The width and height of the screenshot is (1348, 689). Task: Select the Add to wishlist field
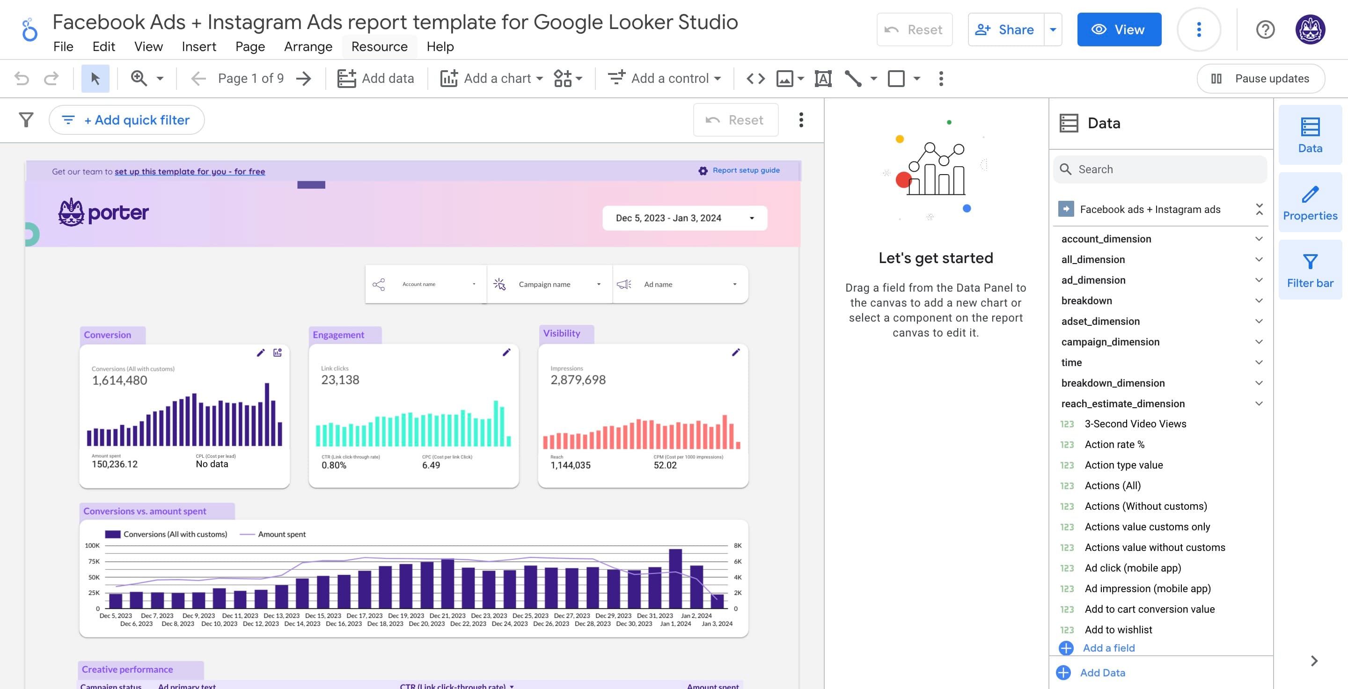point(1118,630)
